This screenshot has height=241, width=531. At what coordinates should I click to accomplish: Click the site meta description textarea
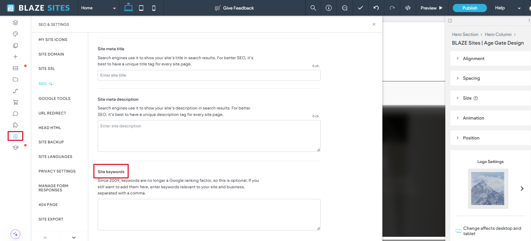pyautogui.click(x=209, y=136)
